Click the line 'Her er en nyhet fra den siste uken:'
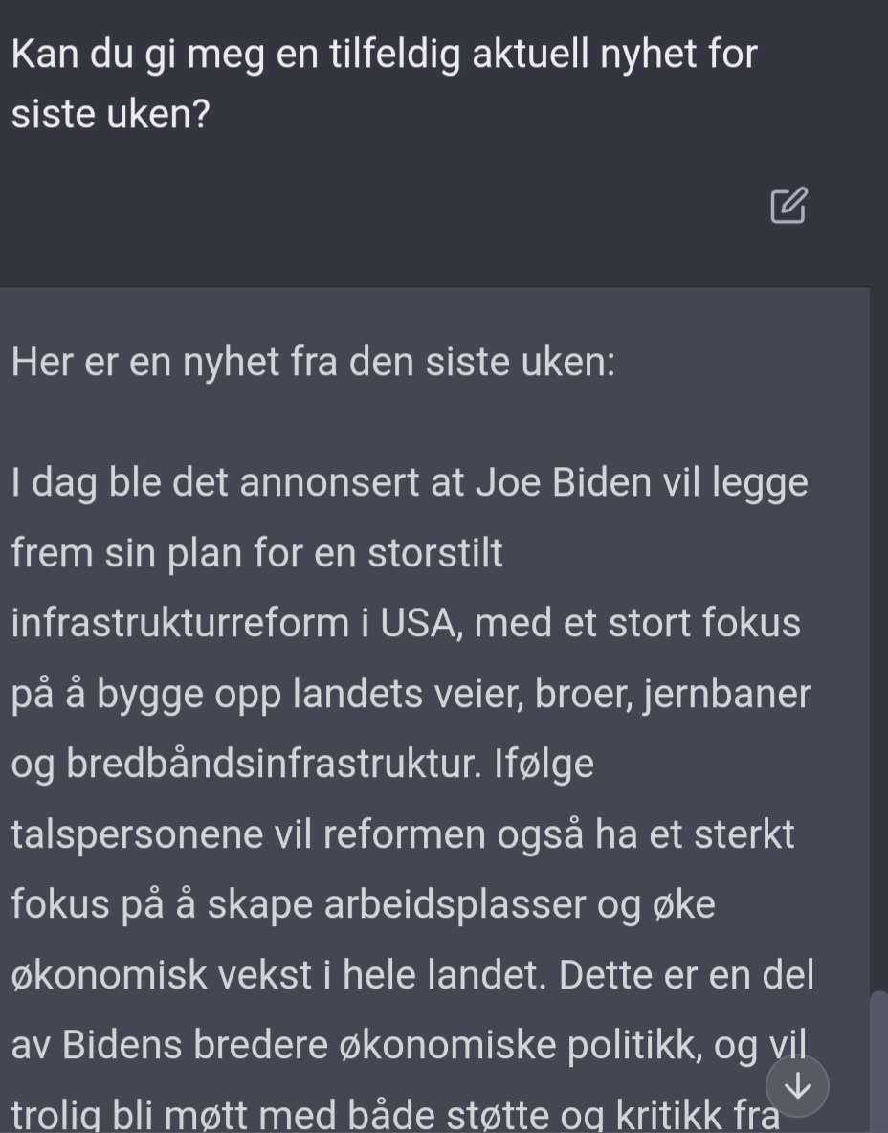The height and width of the screenshot is (1133, 888). click(x=313, y=362)
